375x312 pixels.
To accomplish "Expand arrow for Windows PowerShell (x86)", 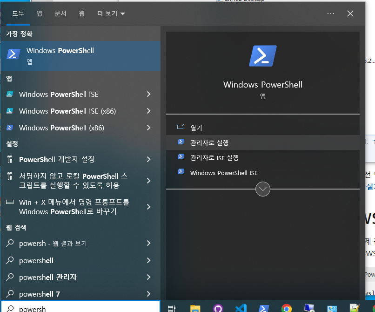I will coord(148,128).
